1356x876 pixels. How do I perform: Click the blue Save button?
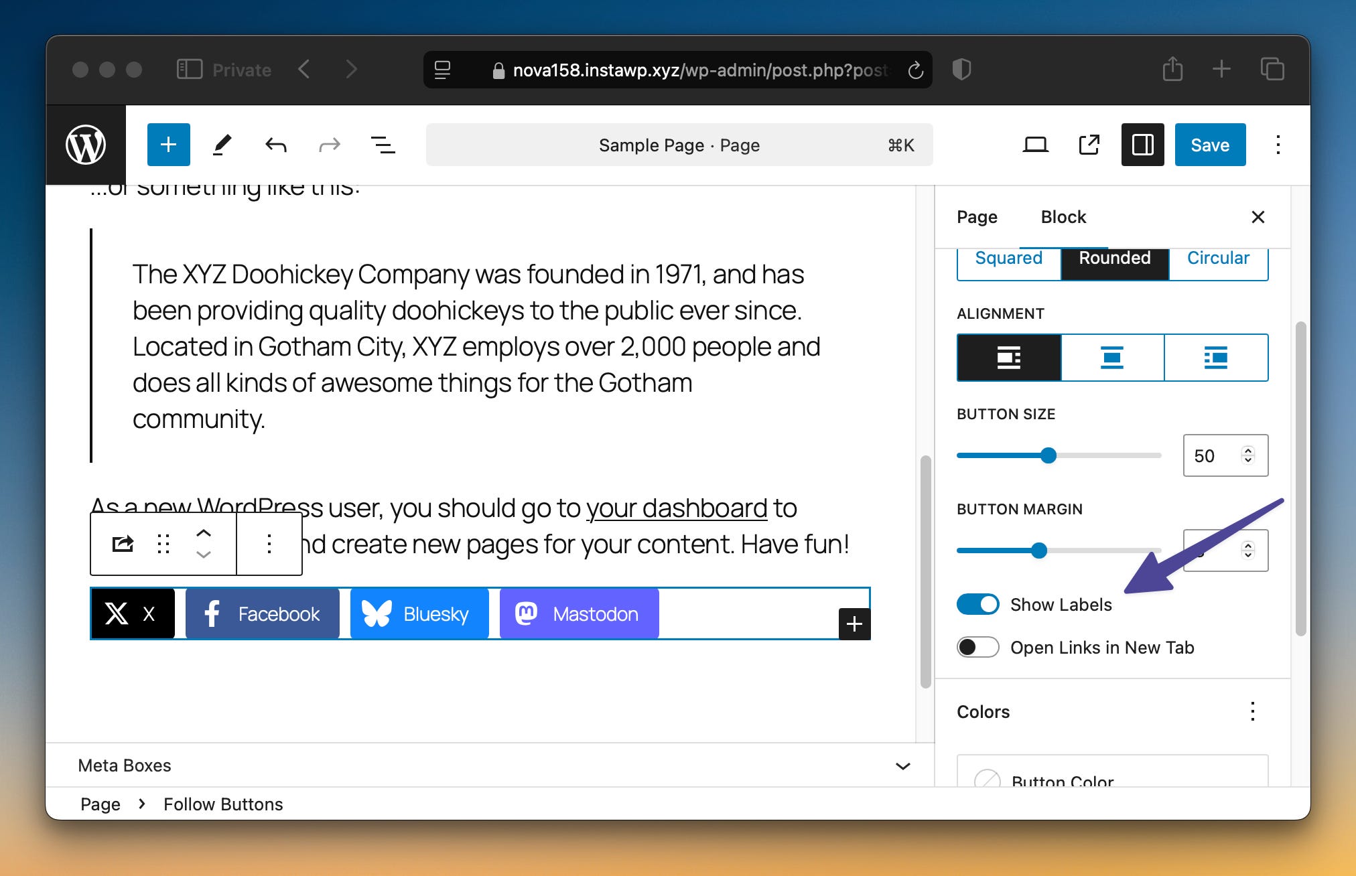tap(1209, 145)
